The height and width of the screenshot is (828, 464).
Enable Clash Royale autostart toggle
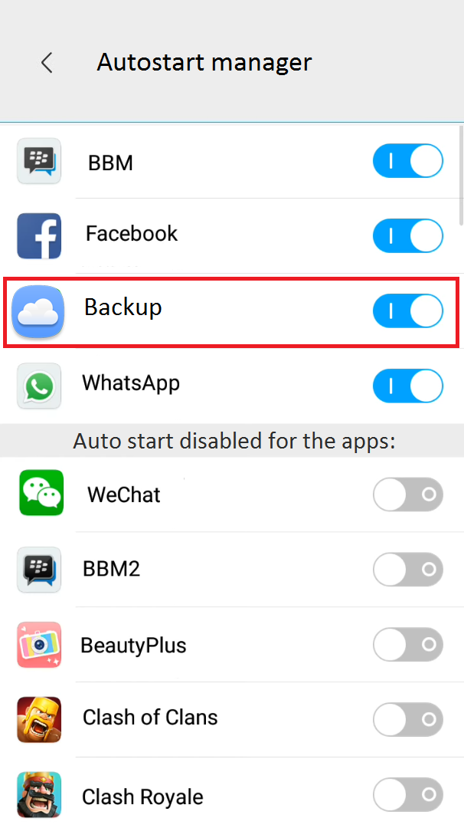[x=408, y=795]
